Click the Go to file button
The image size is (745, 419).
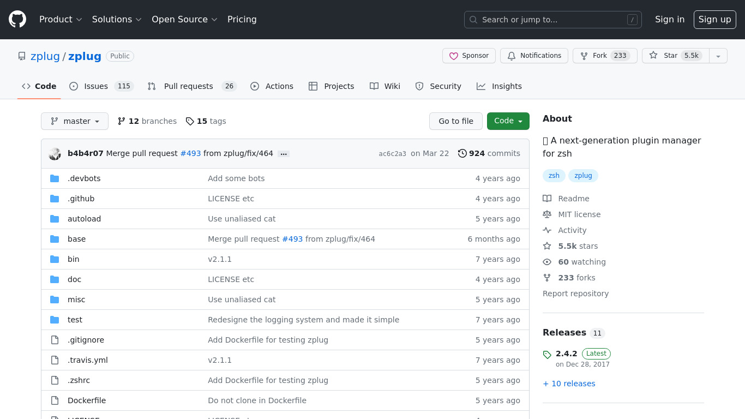point(456,121)
